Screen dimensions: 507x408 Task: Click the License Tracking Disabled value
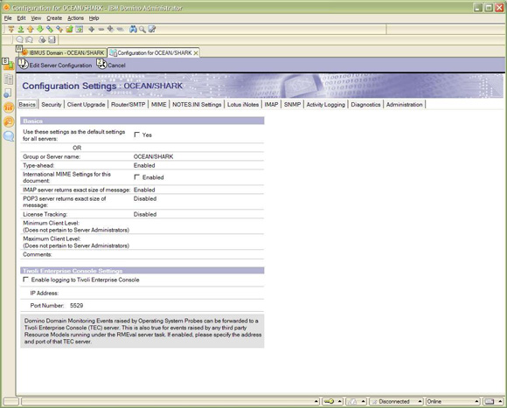point(145,214)
